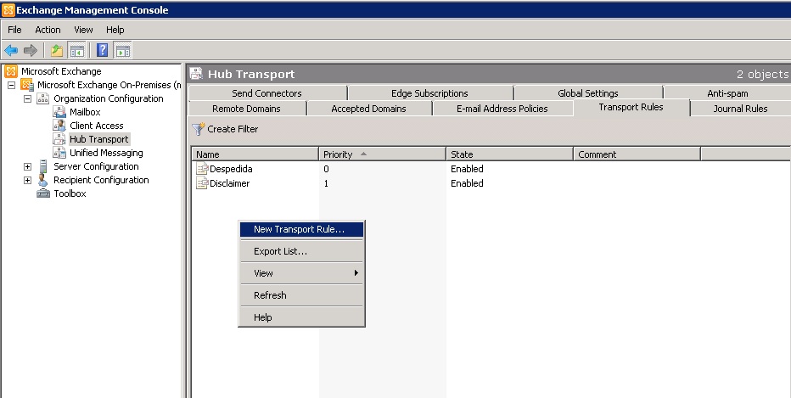Click the Back arrow toolbar icon

pos(10,50)
